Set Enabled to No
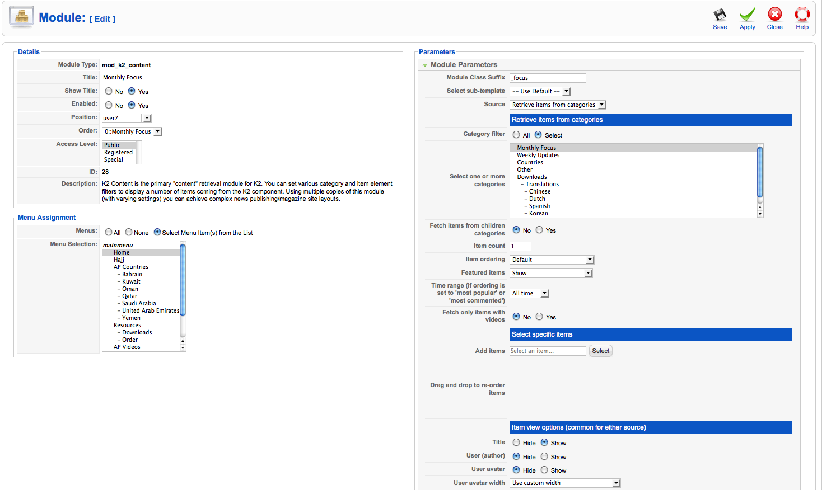The width and height of the screenshot is (822, 490). 108,105
